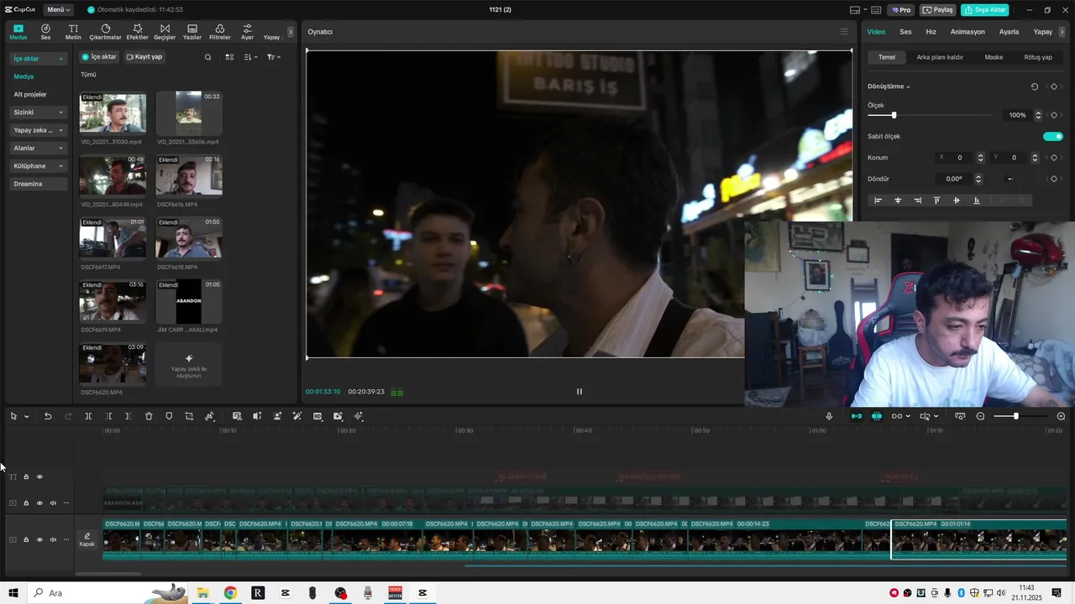Screen dimensions: 1075x604
Task: Select the Crop tool in timeline toolbar
Action: tap(189, 416)
